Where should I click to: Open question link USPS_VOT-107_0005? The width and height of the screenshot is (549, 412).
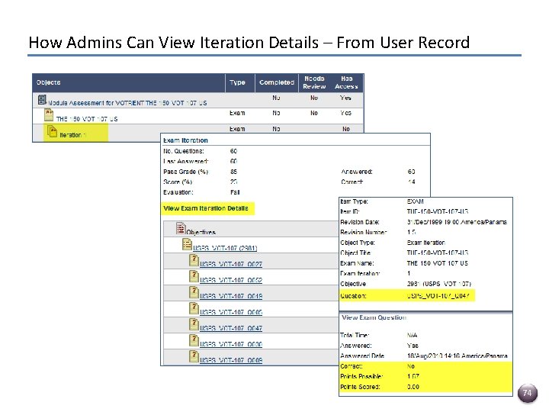(231, 312)
